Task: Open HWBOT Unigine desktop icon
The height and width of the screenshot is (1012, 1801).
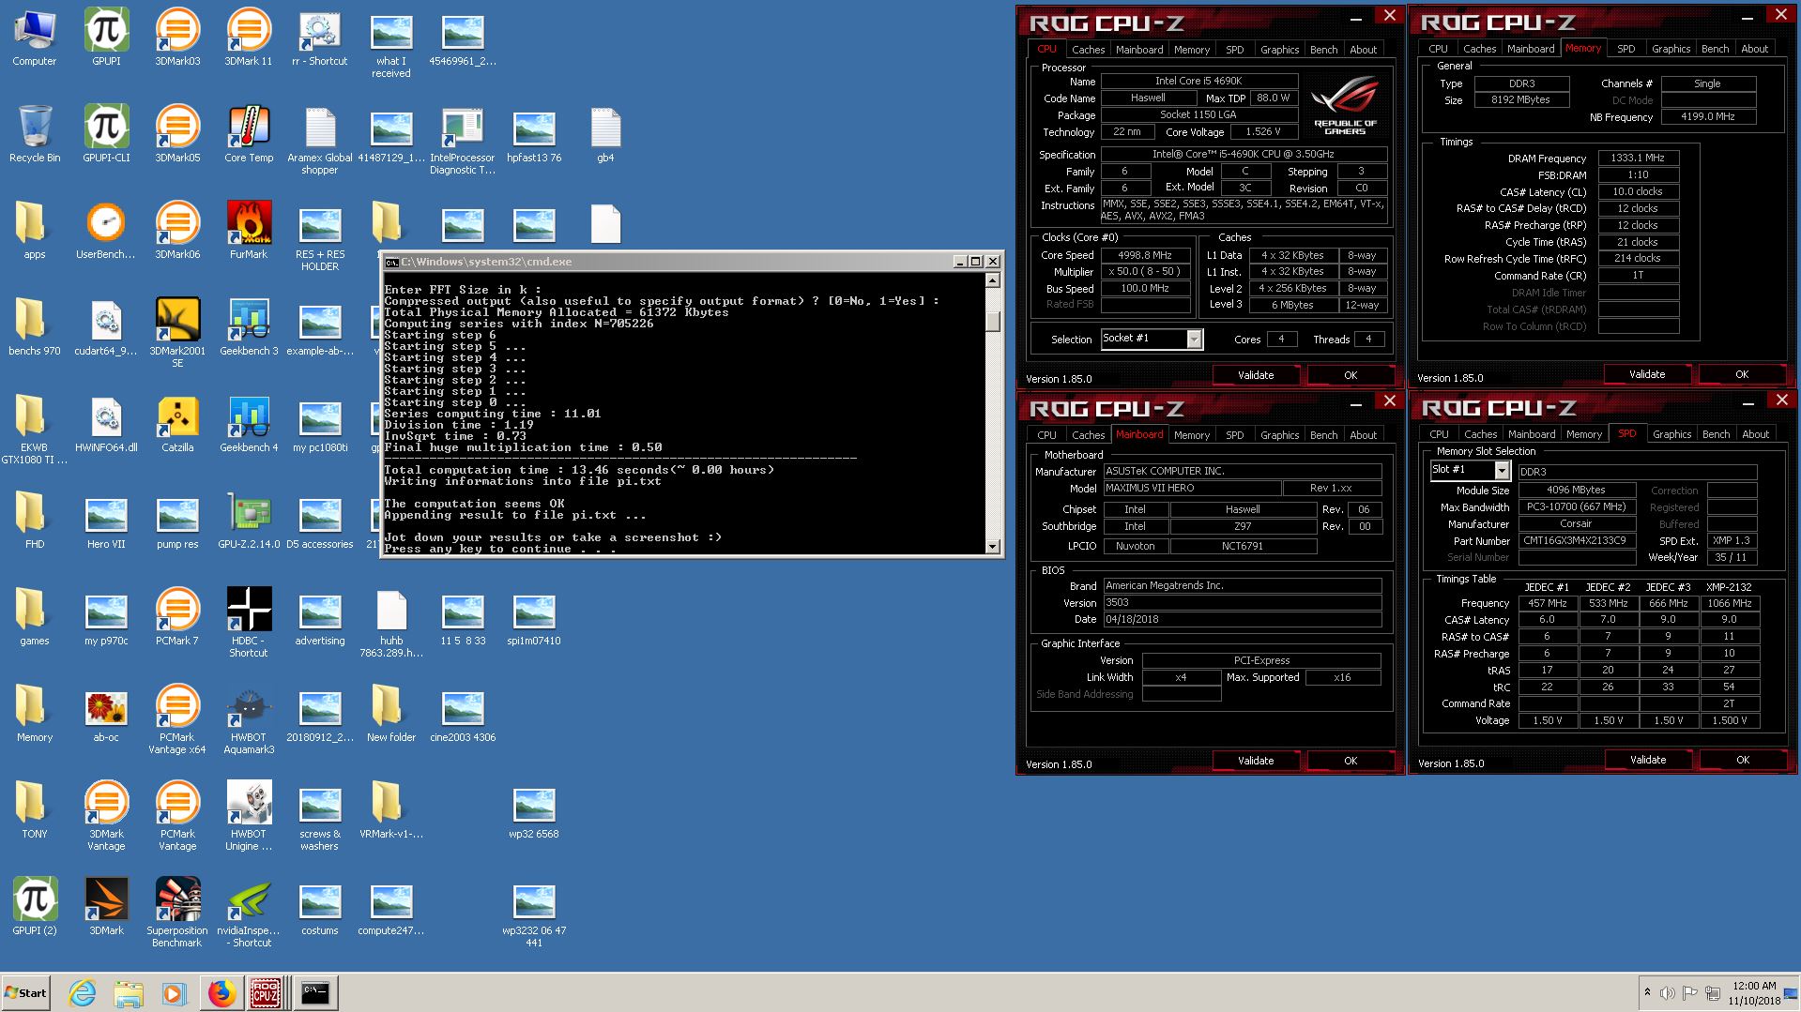Action: (249, 816)
